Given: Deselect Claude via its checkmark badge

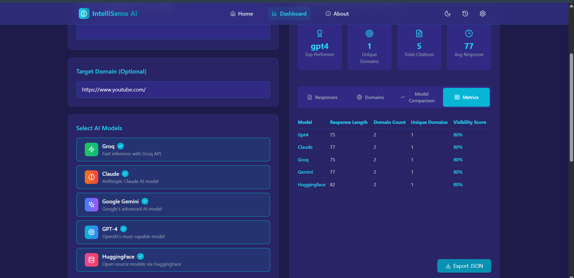Looking at the screenshot, I should (x=125, y=174).
